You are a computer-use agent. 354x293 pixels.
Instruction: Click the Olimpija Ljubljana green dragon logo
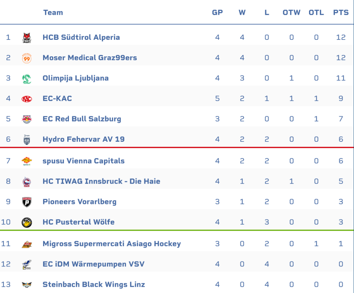tap(27, 79)
